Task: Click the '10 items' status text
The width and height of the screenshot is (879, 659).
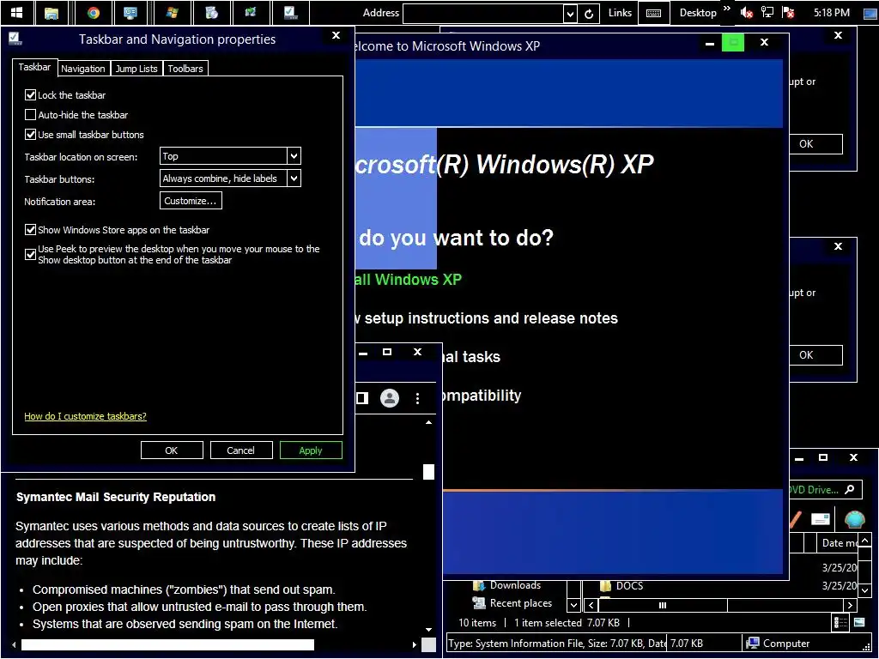Action: point(477,622)
